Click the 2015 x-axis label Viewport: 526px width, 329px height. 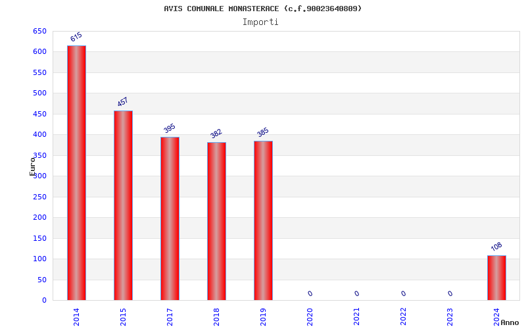point(123,316)
